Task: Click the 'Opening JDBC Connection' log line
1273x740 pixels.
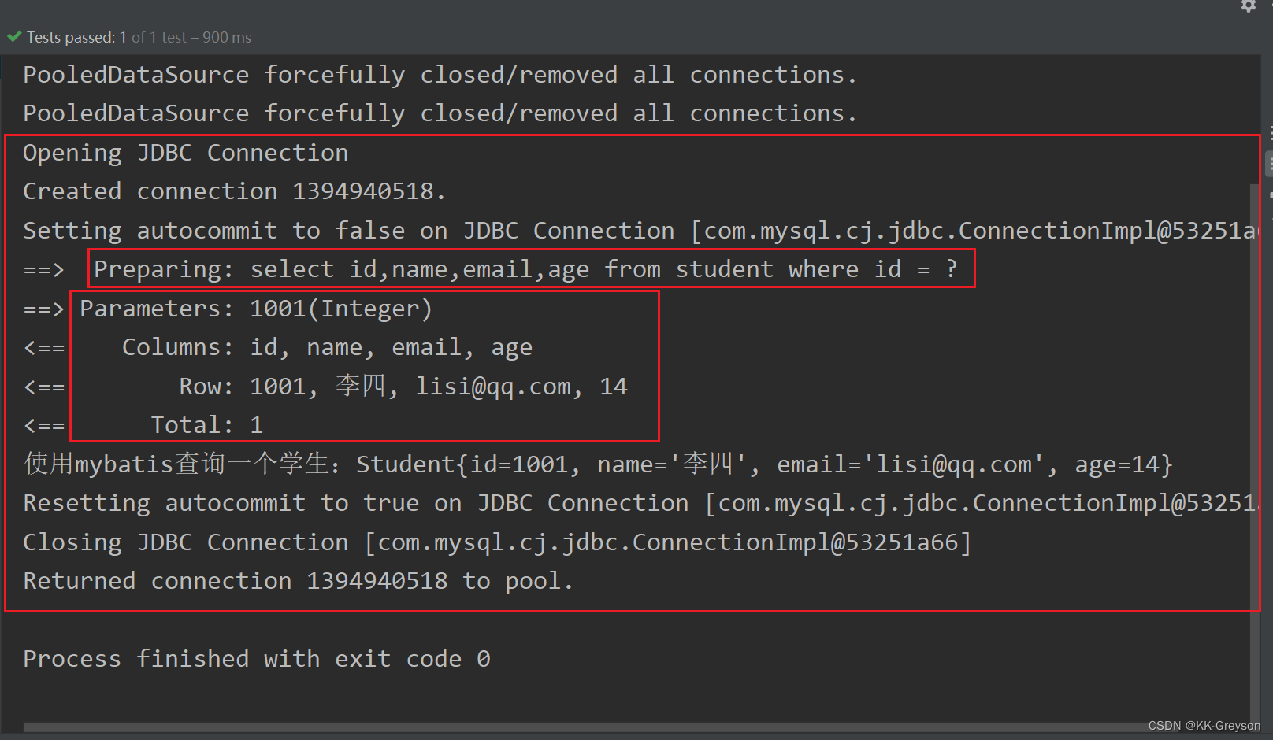Action: click(x=186, y=153)
